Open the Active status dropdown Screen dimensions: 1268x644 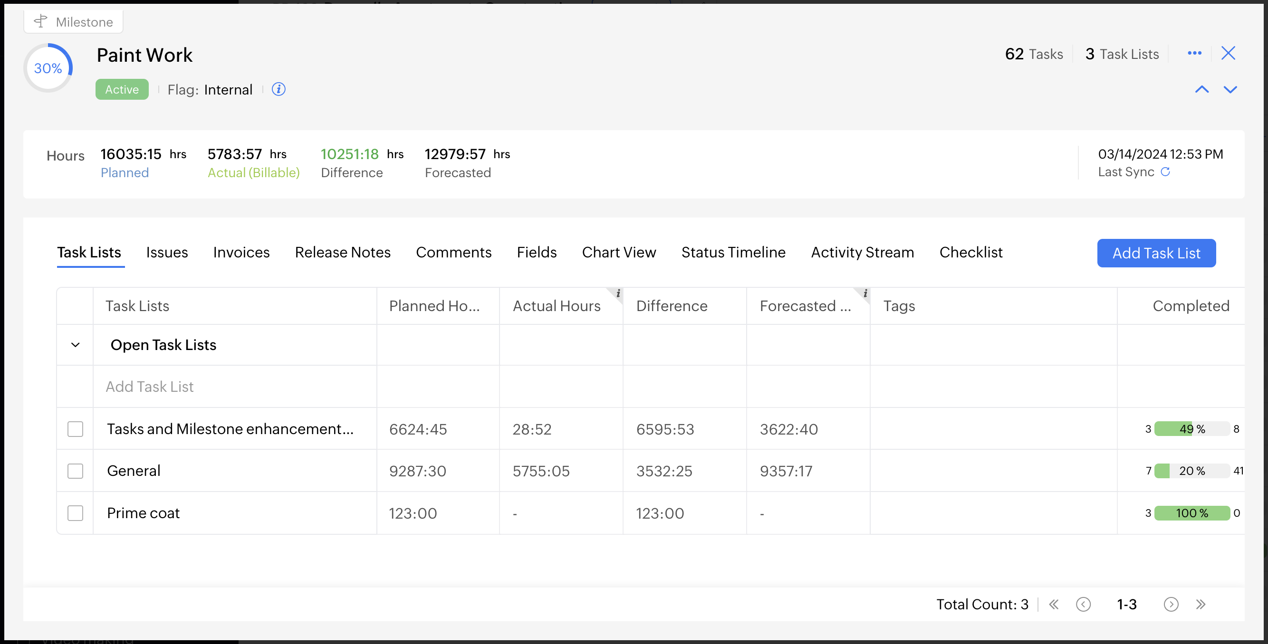122,90
